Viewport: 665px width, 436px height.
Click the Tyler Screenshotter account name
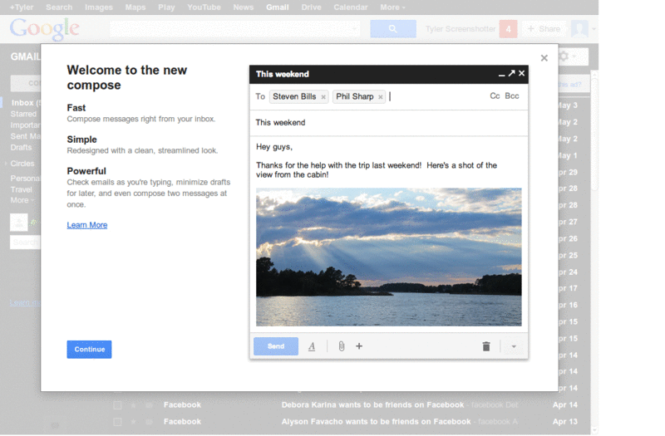tap(461, 29)
